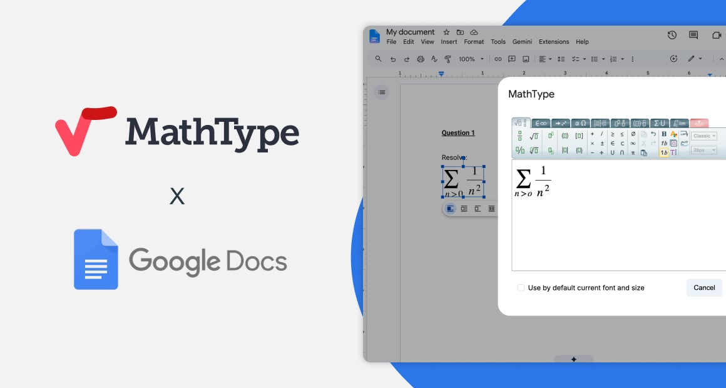Insert vertical bars absolute value template
This screenshot has height=388, width=726.
[565, 151]
